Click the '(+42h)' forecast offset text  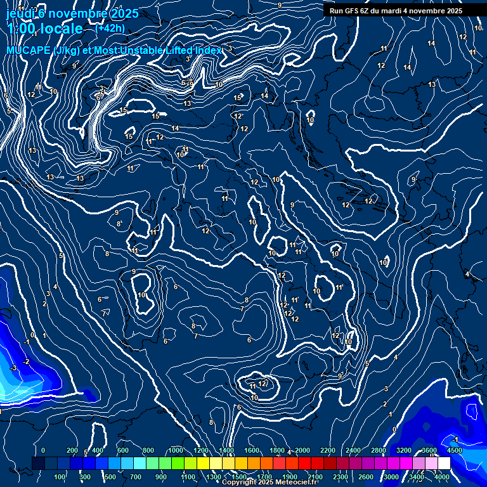[110, 29]
